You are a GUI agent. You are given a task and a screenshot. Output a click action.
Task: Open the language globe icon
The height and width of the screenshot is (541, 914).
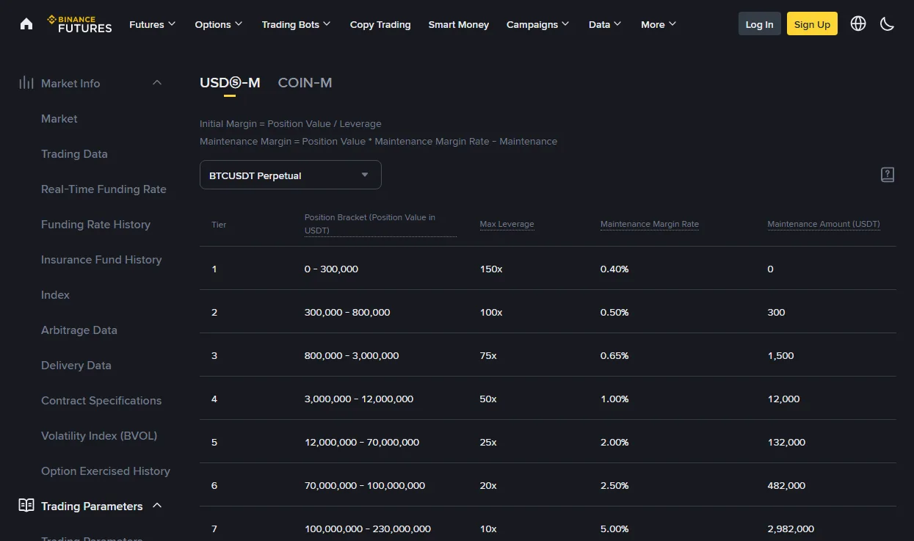pyautogui.click(x=858, y=23)
